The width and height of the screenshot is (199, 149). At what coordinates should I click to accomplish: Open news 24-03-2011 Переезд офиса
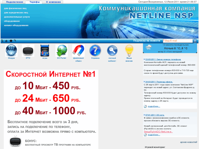point(159,82)
